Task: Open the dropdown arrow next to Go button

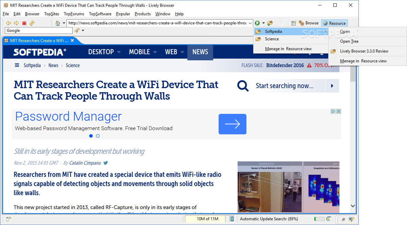Action: pyautogui.click(x=263, y=23)
